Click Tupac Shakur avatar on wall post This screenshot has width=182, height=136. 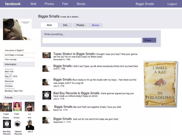click(x=47, y=55)
